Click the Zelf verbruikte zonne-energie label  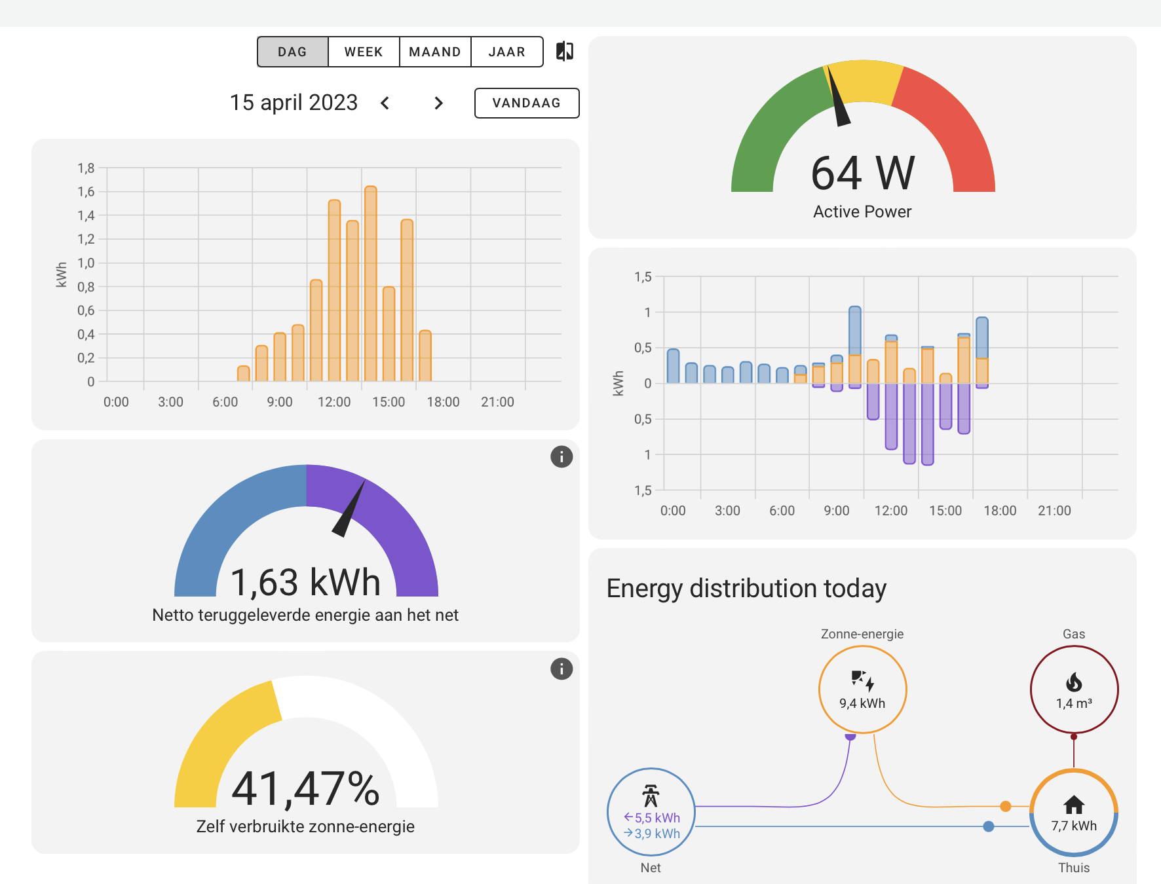(305, 826)
